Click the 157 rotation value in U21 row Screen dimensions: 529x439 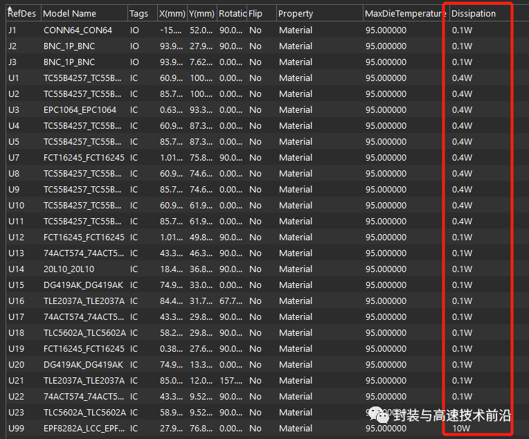(231, 381)
